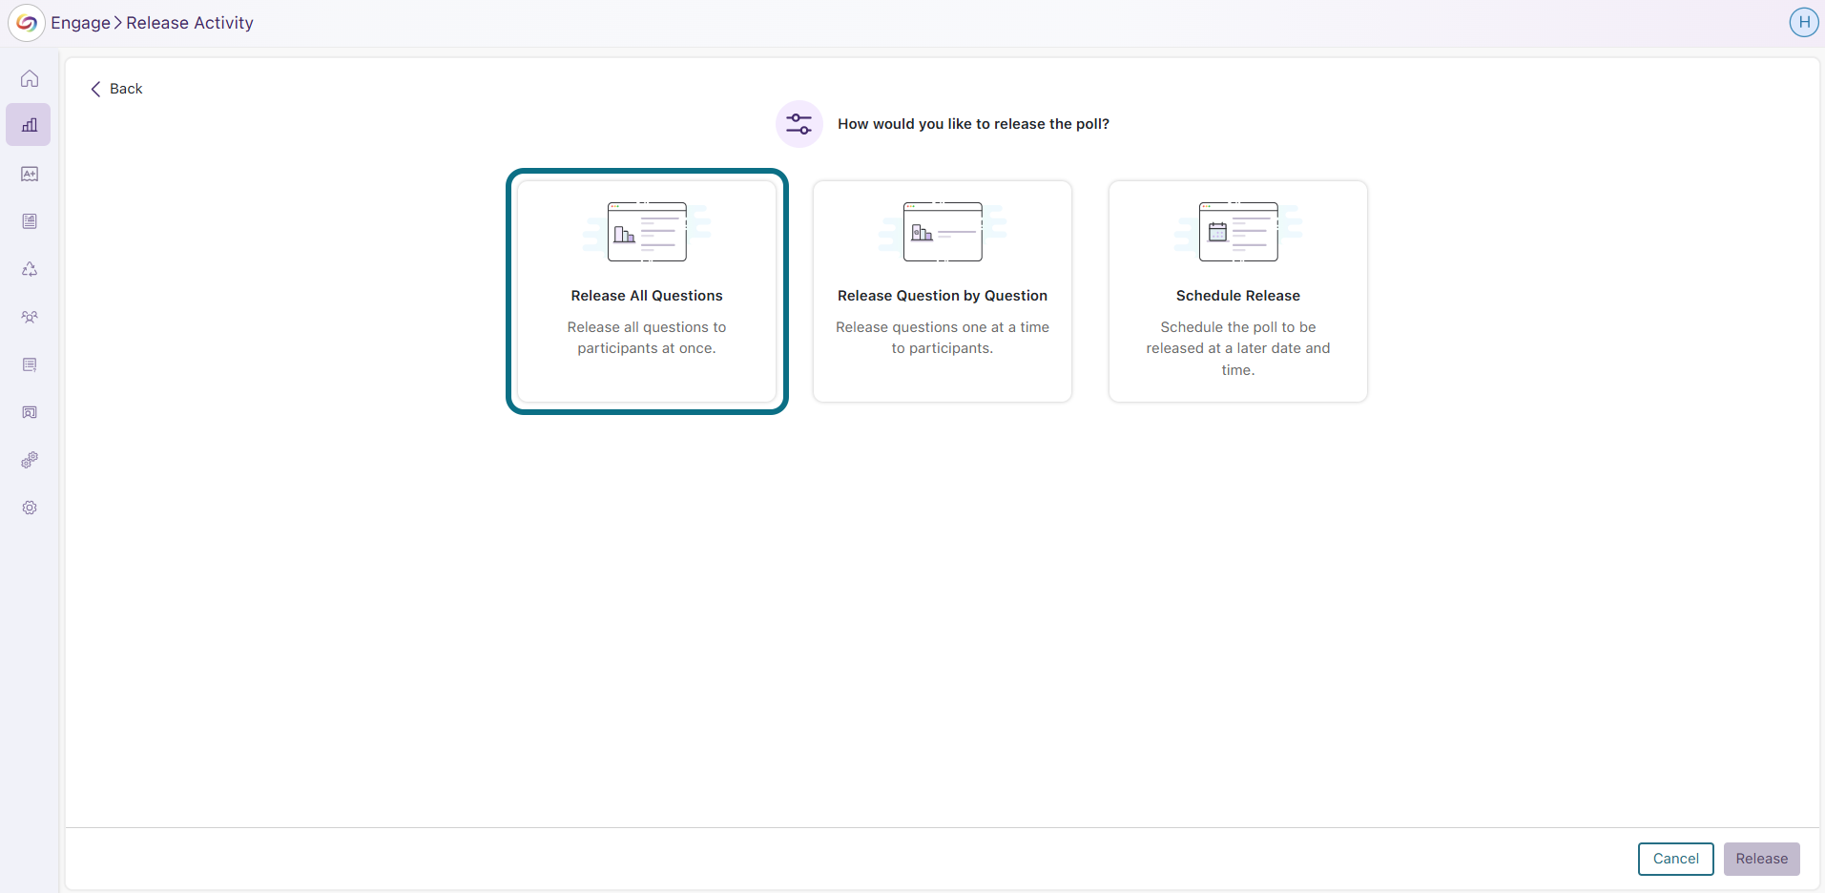Click 'How would you like to release the poll?' text

tap(973, 124)
